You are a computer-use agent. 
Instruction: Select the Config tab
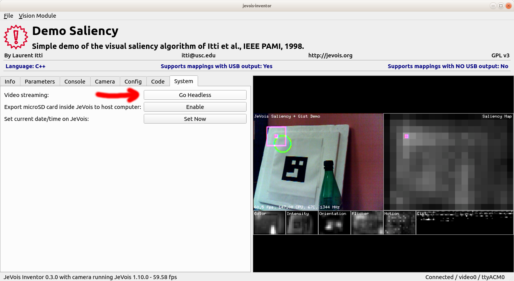[133, 81]
